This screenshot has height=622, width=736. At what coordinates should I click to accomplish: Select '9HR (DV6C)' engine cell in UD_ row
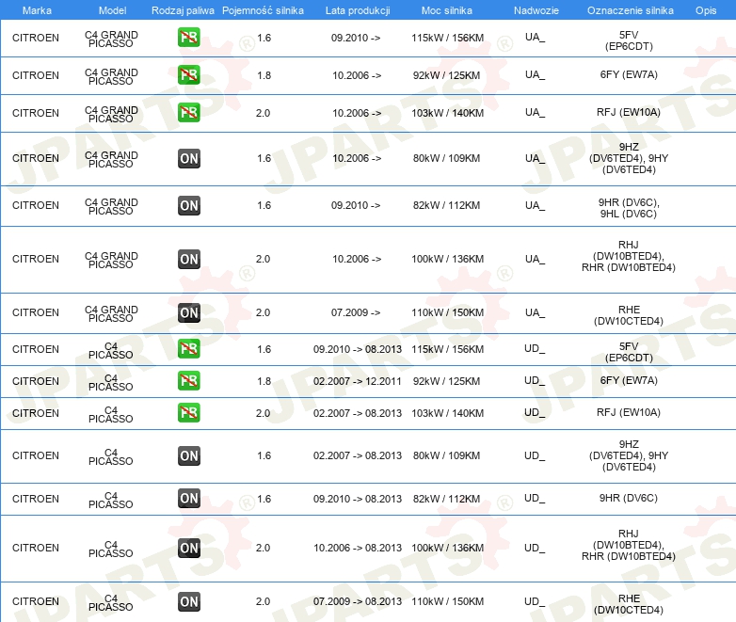point(629,498)
